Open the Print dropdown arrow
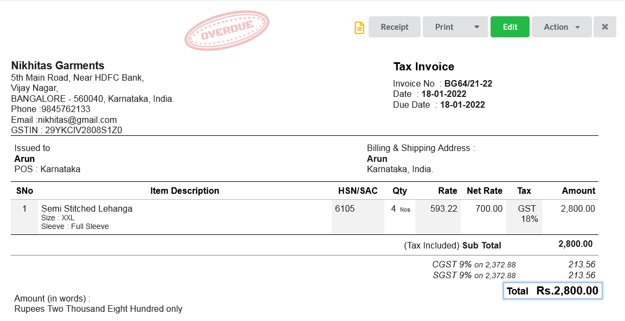The height and width of the screenshot is (321, 625). point(476,27)
